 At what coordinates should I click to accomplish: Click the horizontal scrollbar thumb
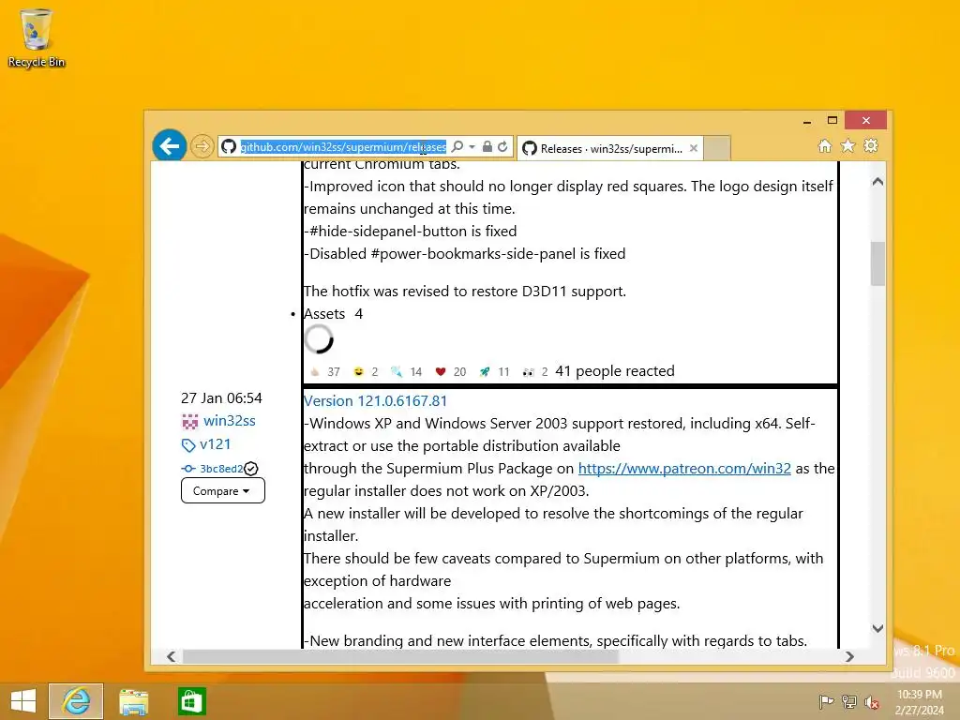pyautogui.click(x=400, y=656)
